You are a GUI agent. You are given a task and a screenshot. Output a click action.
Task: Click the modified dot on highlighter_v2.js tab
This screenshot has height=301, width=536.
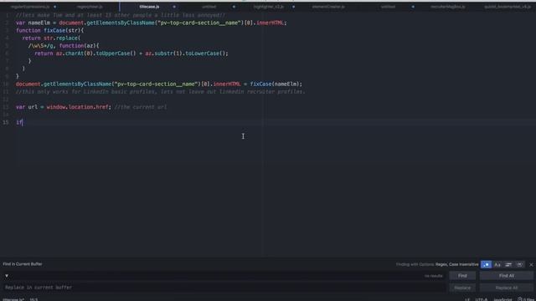pos(293,7)
